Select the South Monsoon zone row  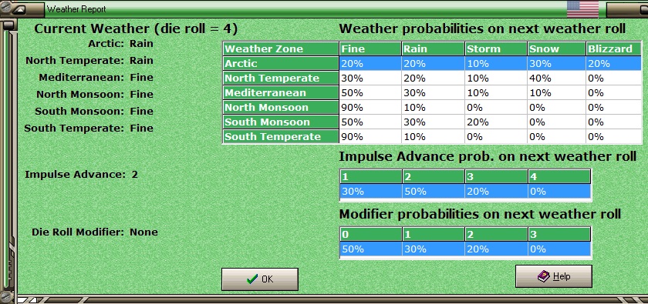pos(432,122)
